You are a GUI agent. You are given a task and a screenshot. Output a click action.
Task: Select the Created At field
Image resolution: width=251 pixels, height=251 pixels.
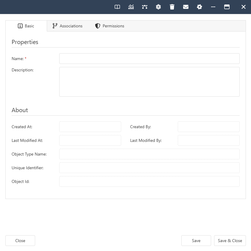[x=90, y=127]
